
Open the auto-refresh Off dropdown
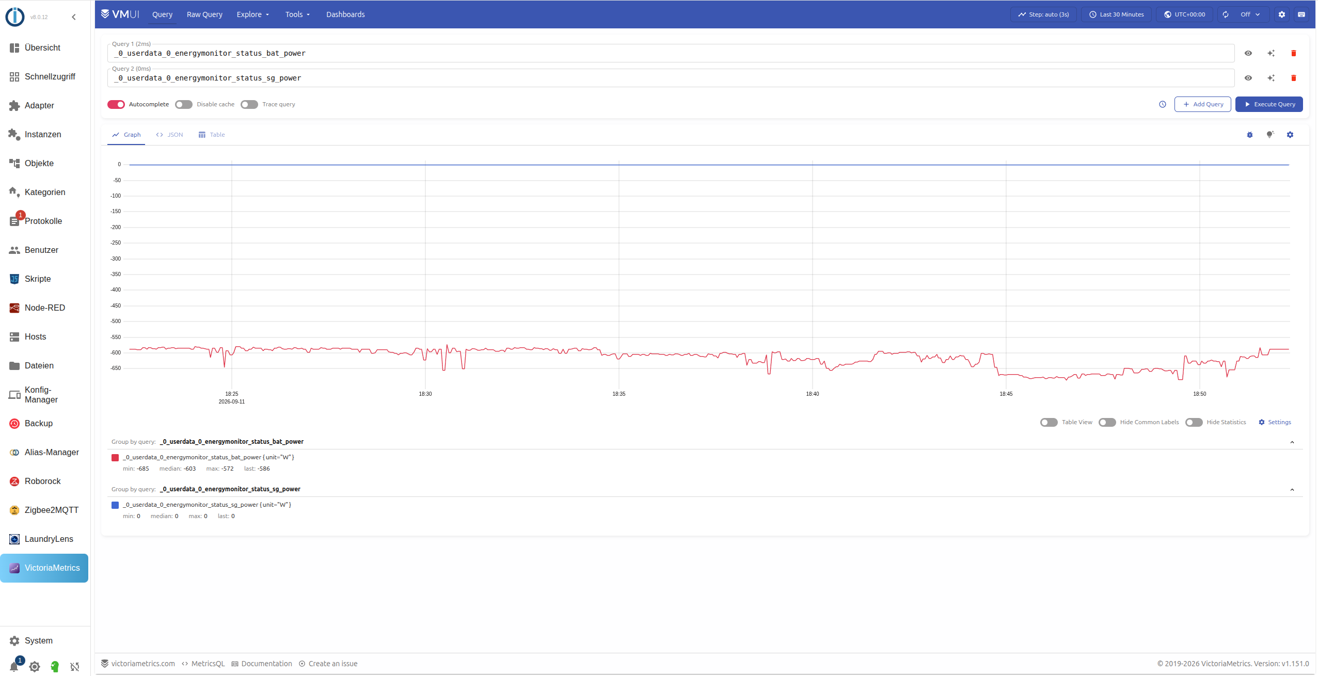point(1250,14)
